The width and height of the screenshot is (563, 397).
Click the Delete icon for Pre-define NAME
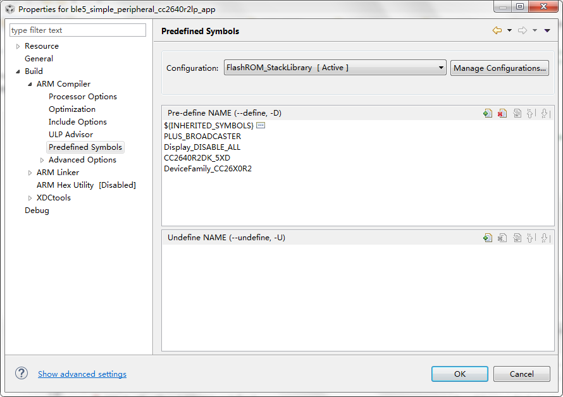click(x=502, y=113)
